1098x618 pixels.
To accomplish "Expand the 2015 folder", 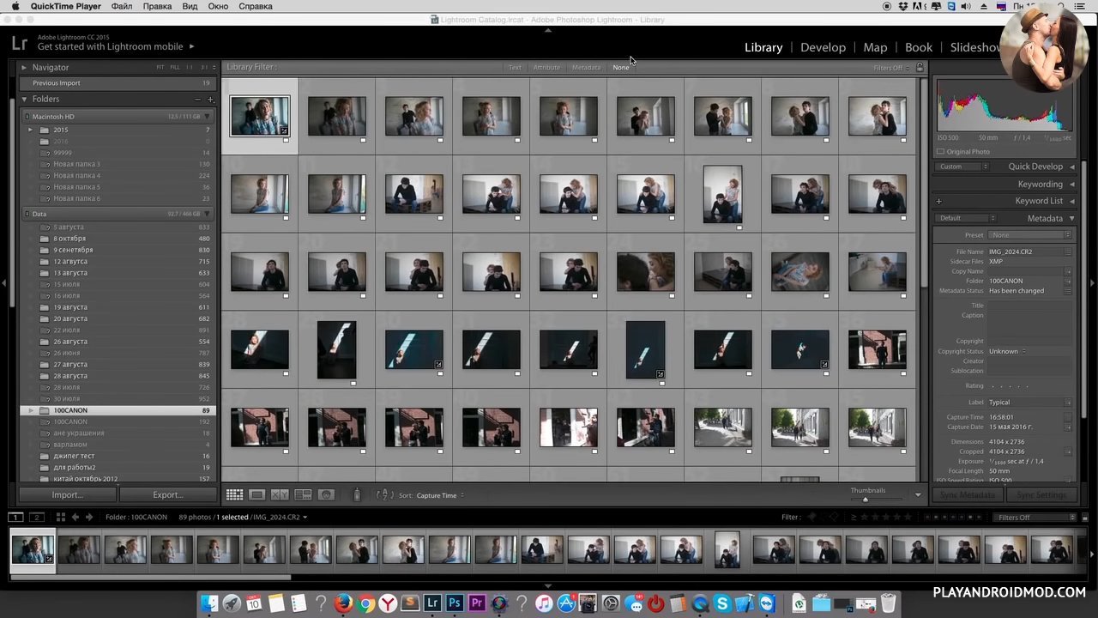I will 31,130.
